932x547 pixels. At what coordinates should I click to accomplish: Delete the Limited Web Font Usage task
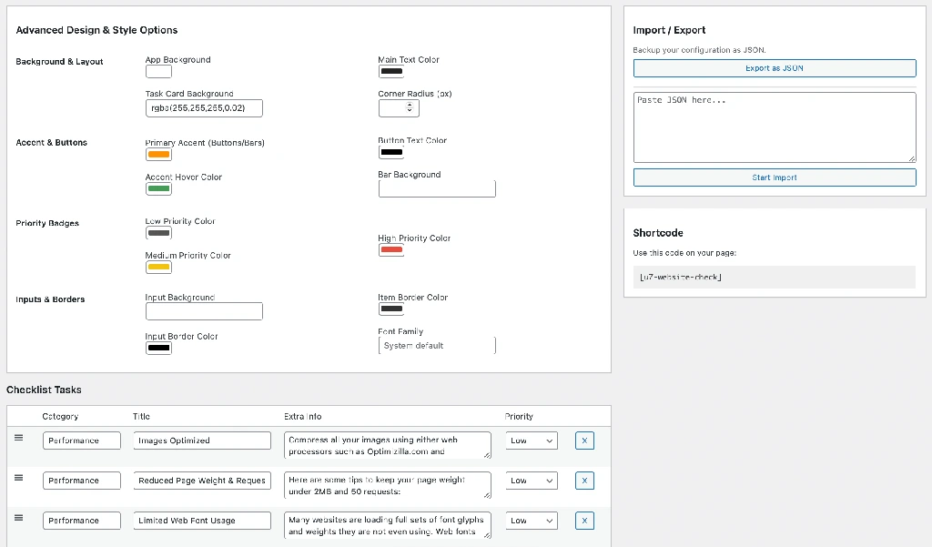click(x=584, y=521)
